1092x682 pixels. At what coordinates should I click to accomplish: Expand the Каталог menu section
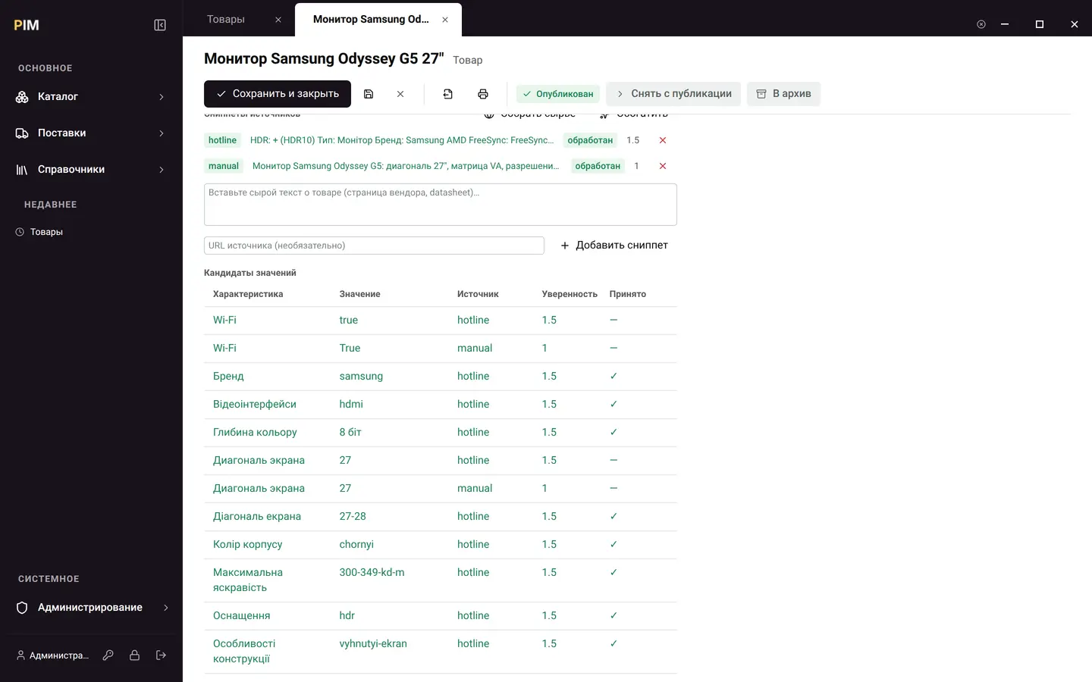(x=91, y=97)
